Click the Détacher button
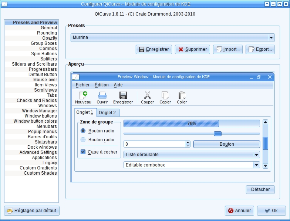This screenshot has width=290, height=221. coord(260,189)
